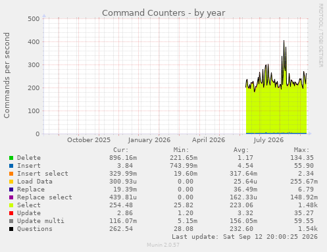The width and height of the screenshot is (327, 252).
Task: Click the 'July 2026' x-axis label
Action: click(x=268, y=140)
